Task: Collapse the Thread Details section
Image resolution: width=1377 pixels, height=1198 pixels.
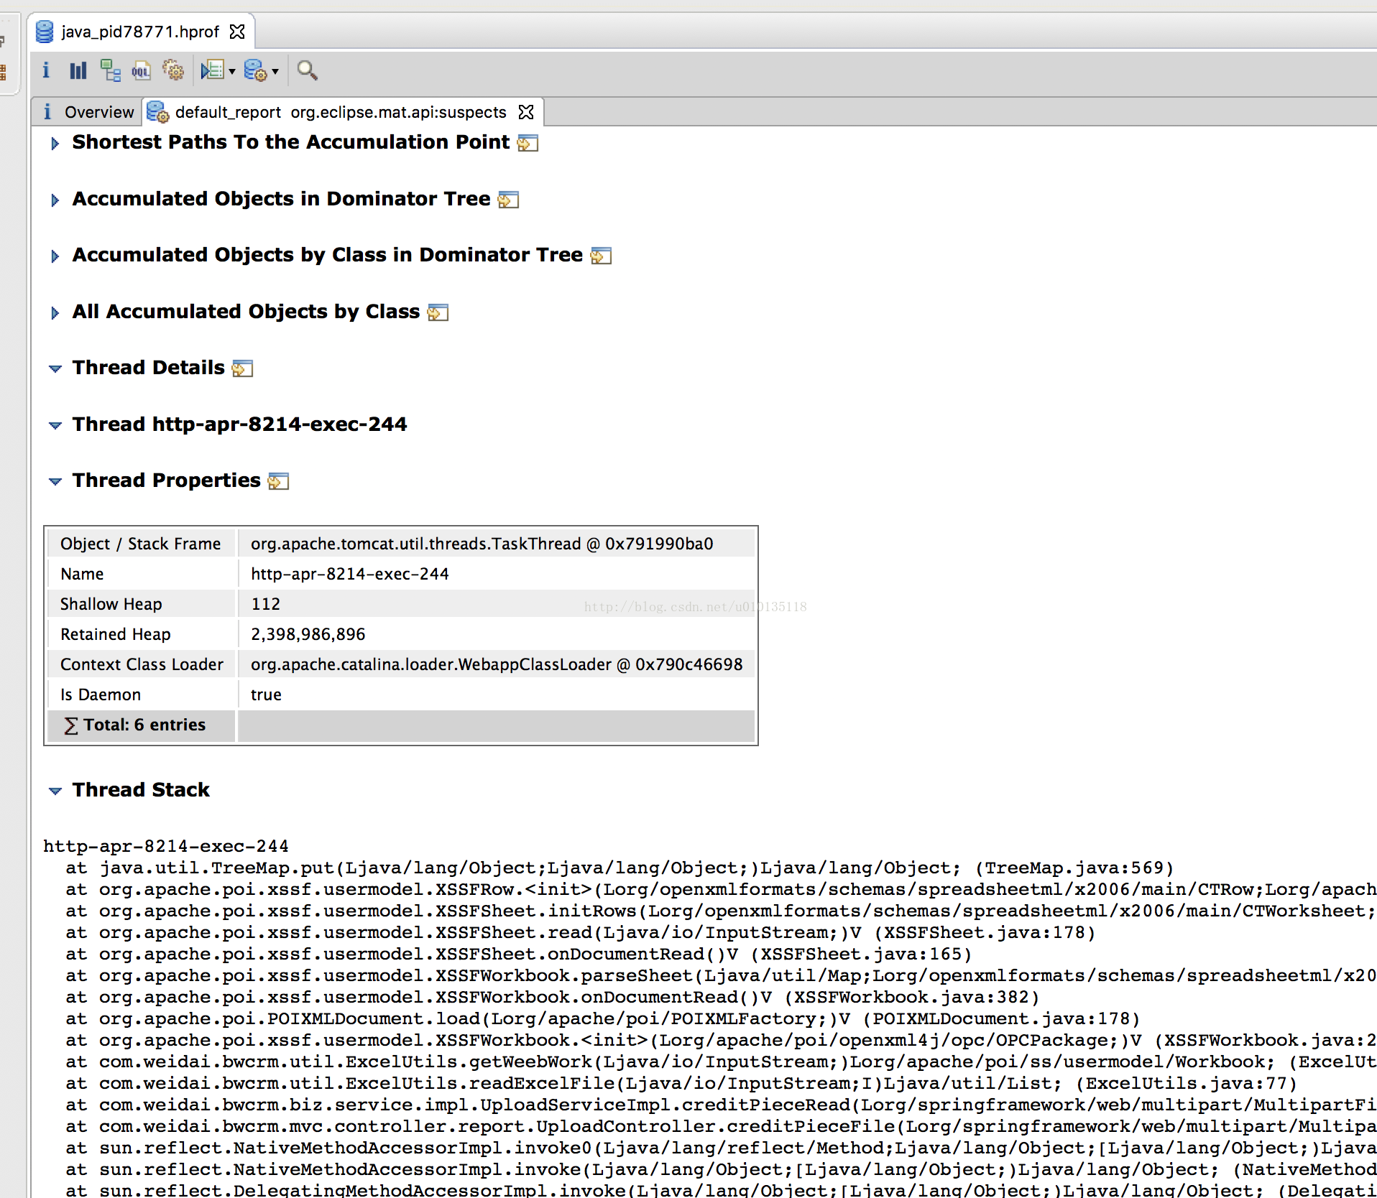Action: (x=55, y=369)
